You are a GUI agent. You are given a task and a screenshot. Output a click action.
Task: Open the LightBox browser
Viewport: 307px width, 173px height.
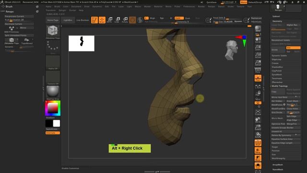(68, 20)
